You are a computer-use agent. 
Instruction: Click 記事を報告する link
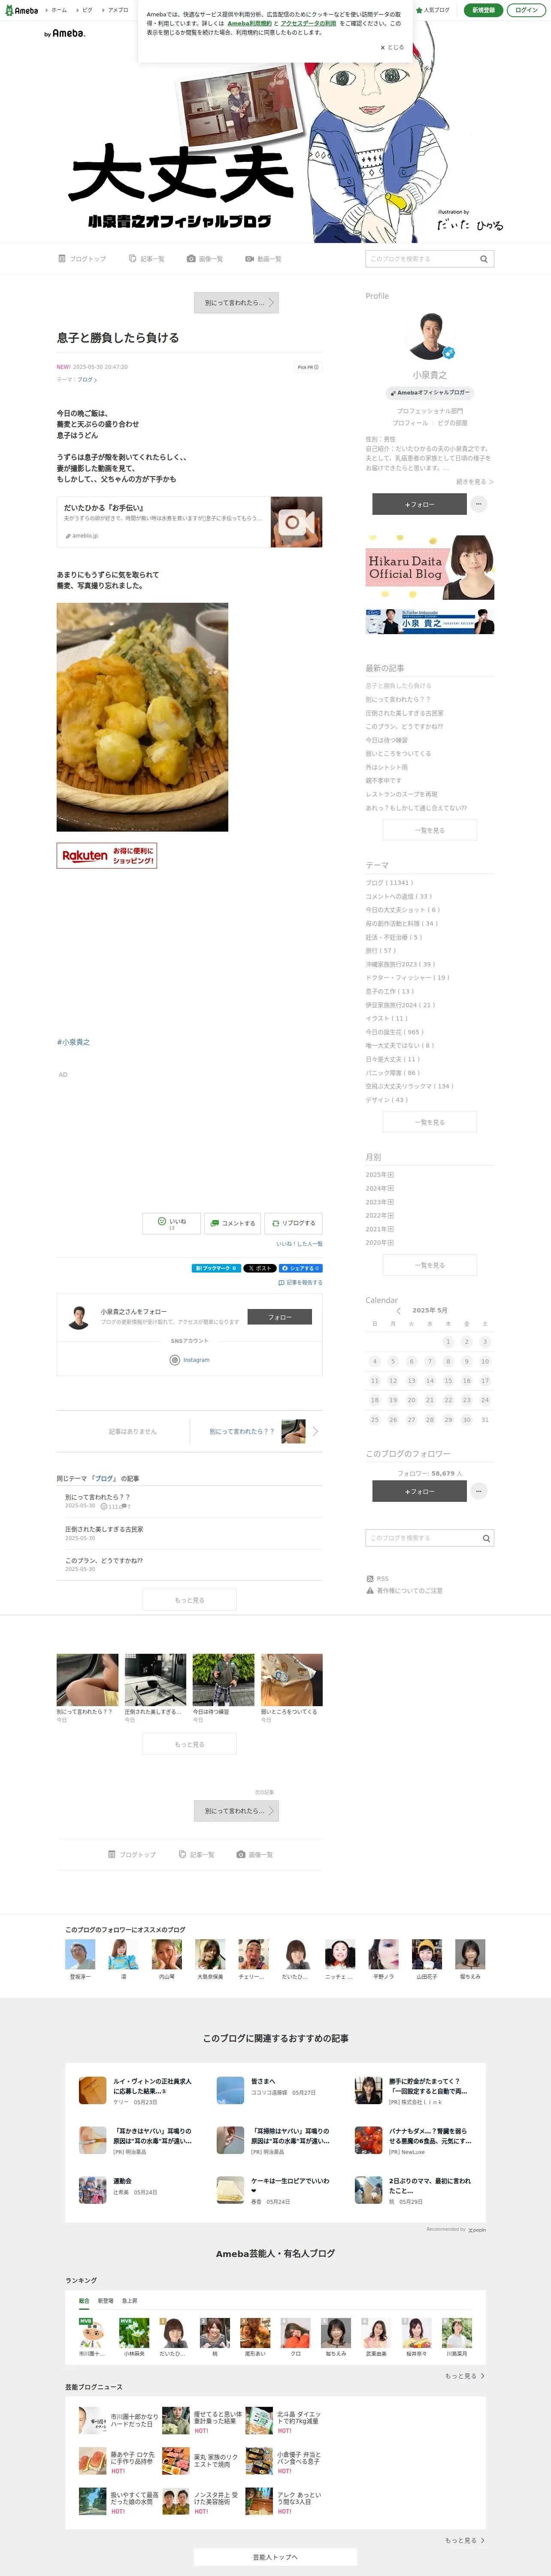coord(300,1282)
